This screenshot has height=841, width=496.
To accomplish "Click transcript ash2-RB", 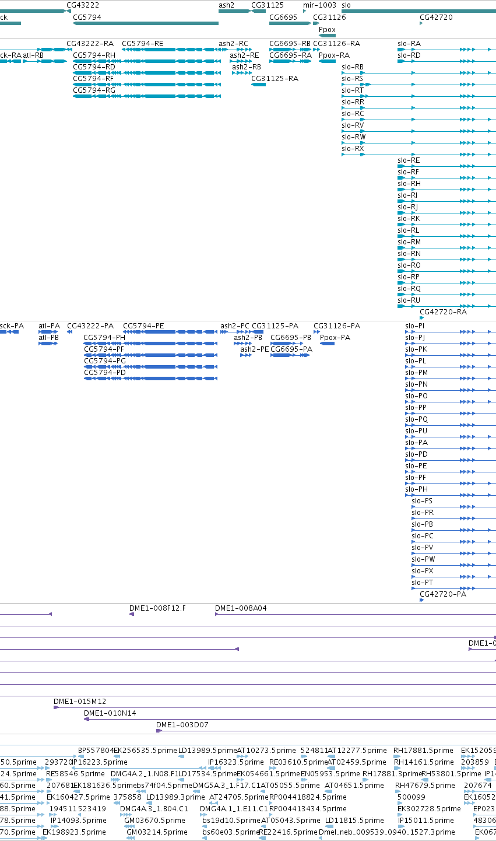I will point(247,67).
